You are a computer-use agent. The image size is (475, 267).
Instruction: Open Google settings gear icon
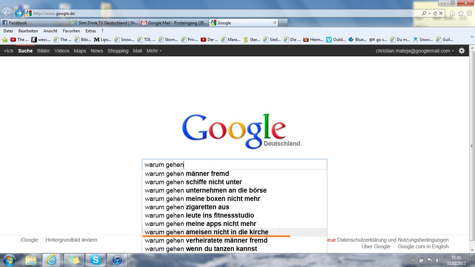[x=461, y=51]
